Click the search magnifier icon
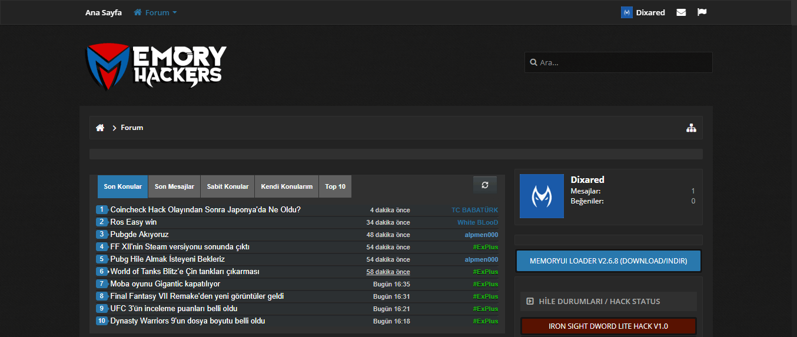797x337 pixels. [x=533, y=62]
